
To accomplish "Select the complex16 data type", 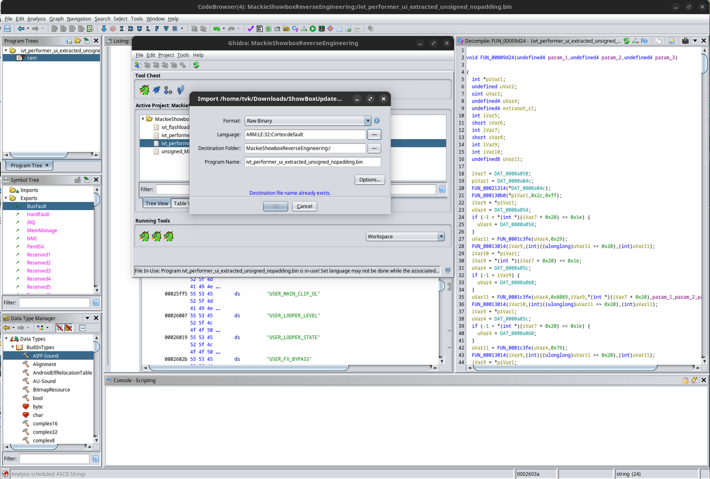I will [45, 424].
